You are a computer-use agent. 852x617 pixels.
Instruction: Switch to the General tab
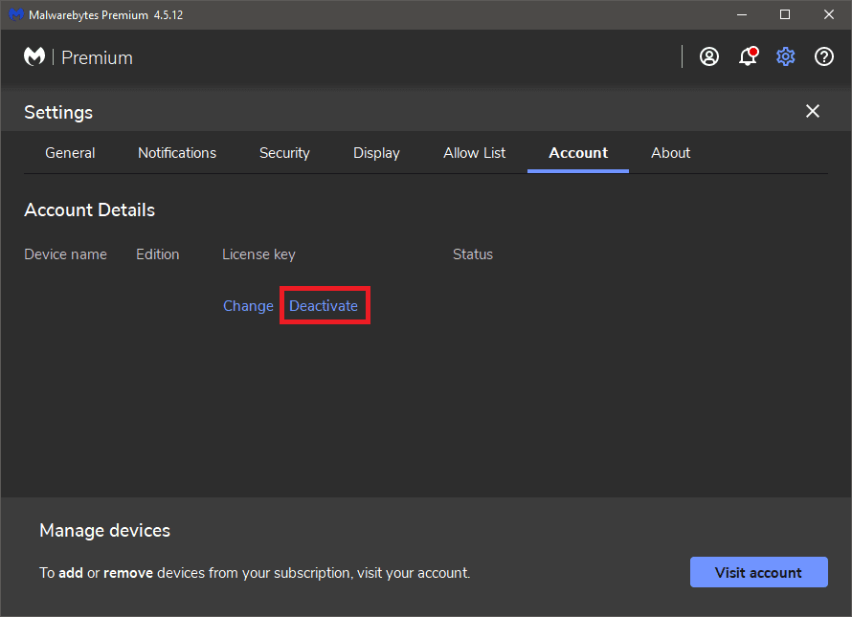coord(70,153)
